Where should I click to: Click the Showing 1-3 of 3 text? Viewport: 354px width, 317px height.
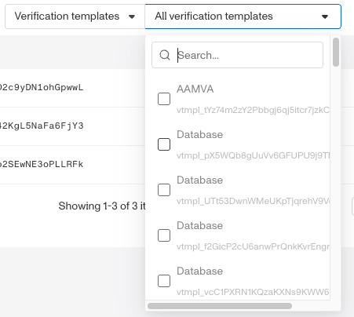tap(102, 206)
